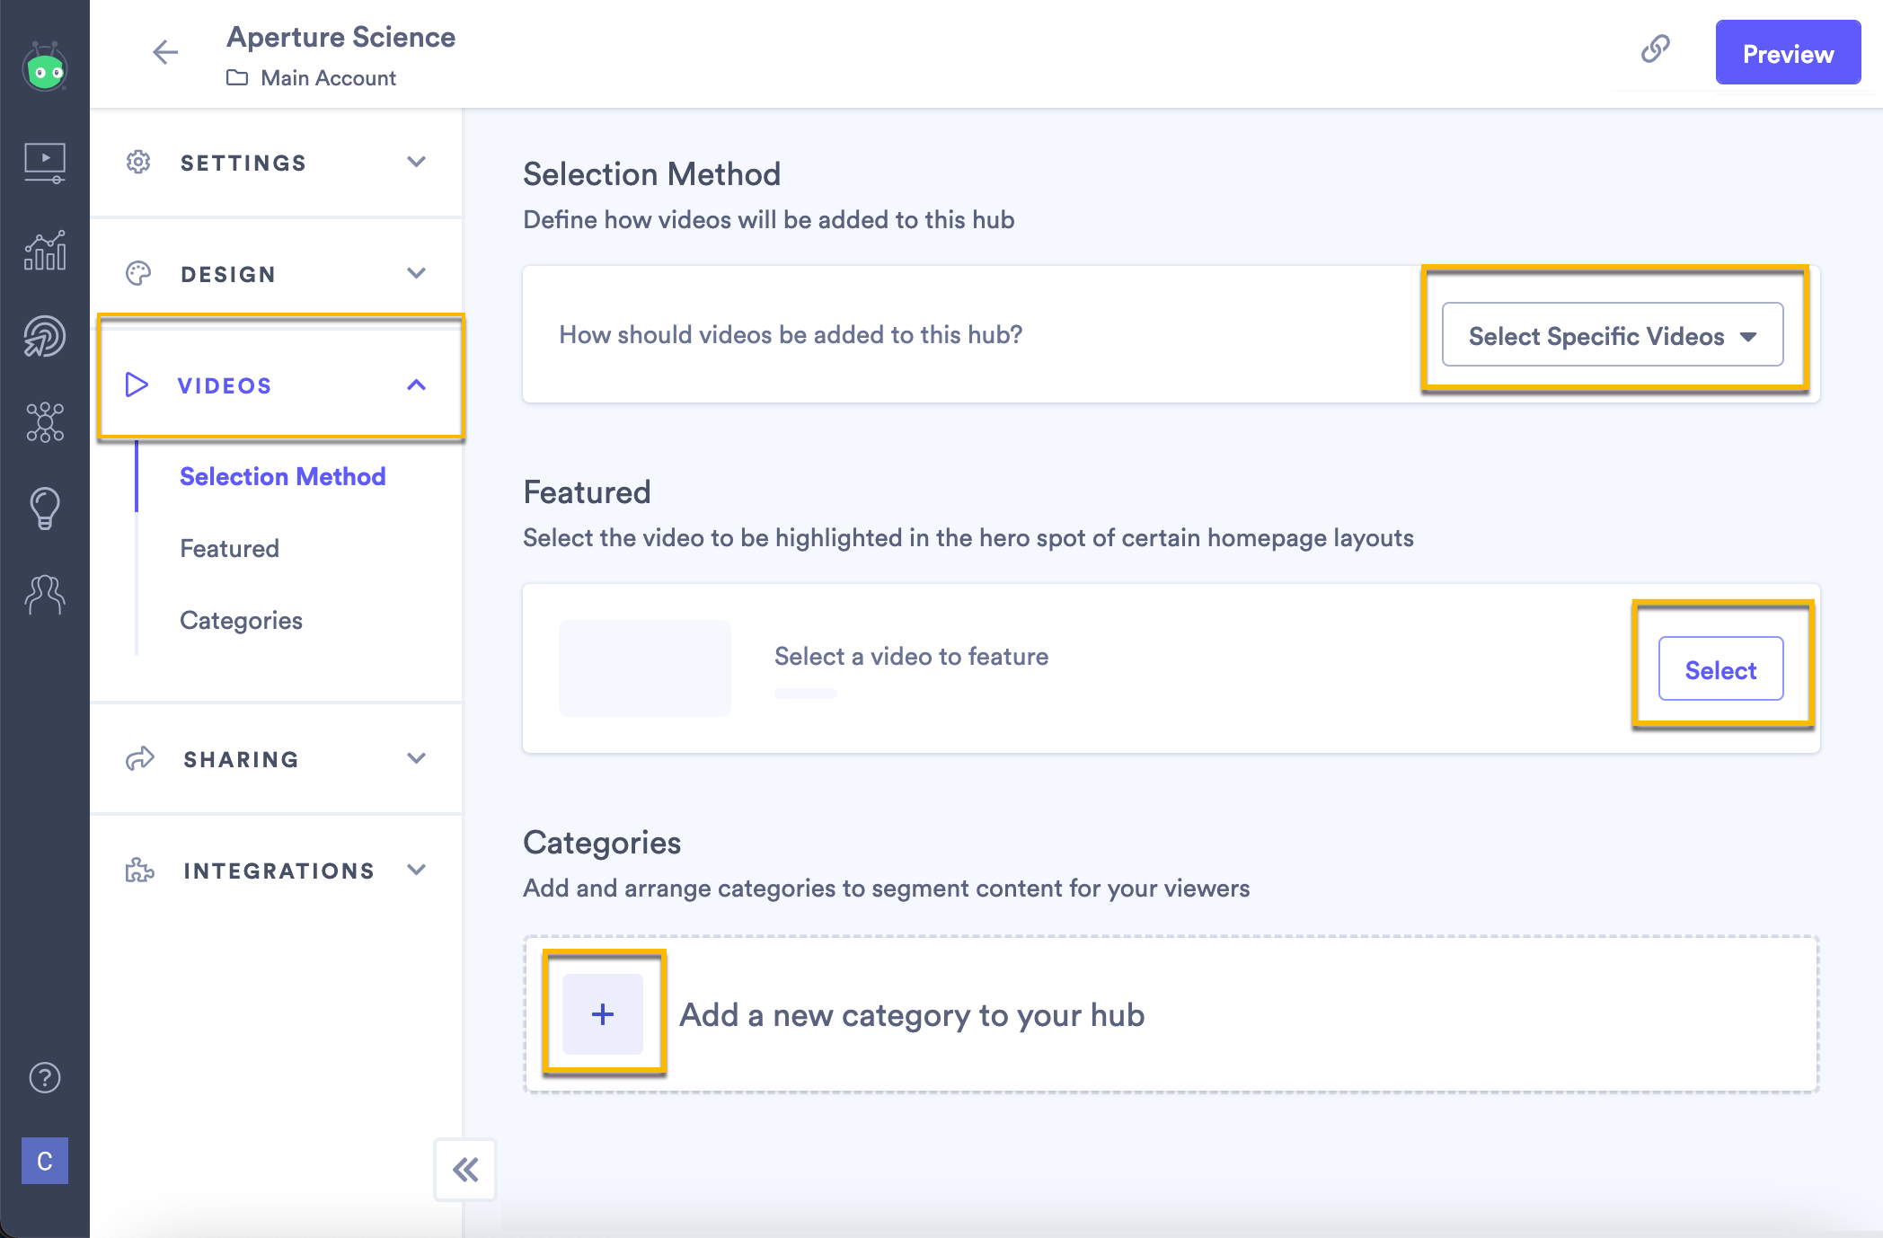
Task: Click the Categories section heading
Action: tap(602, 843)
